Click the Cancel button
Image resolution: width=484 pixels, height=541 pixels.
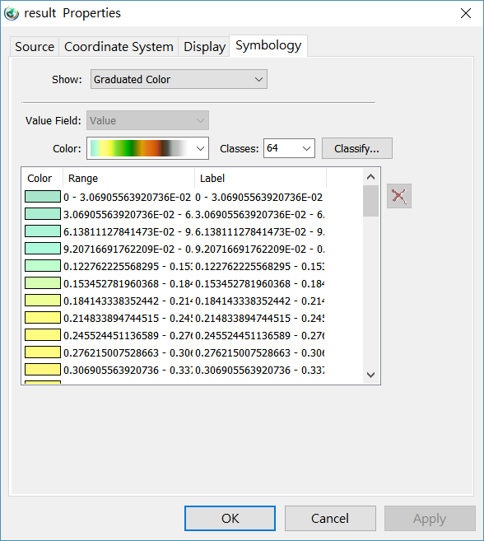(330, 518)
